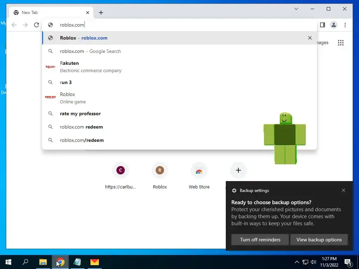Screen dimensions: 359x269
Task: Add a shortcut with the plus tile
Action: (x=238, y=171)
